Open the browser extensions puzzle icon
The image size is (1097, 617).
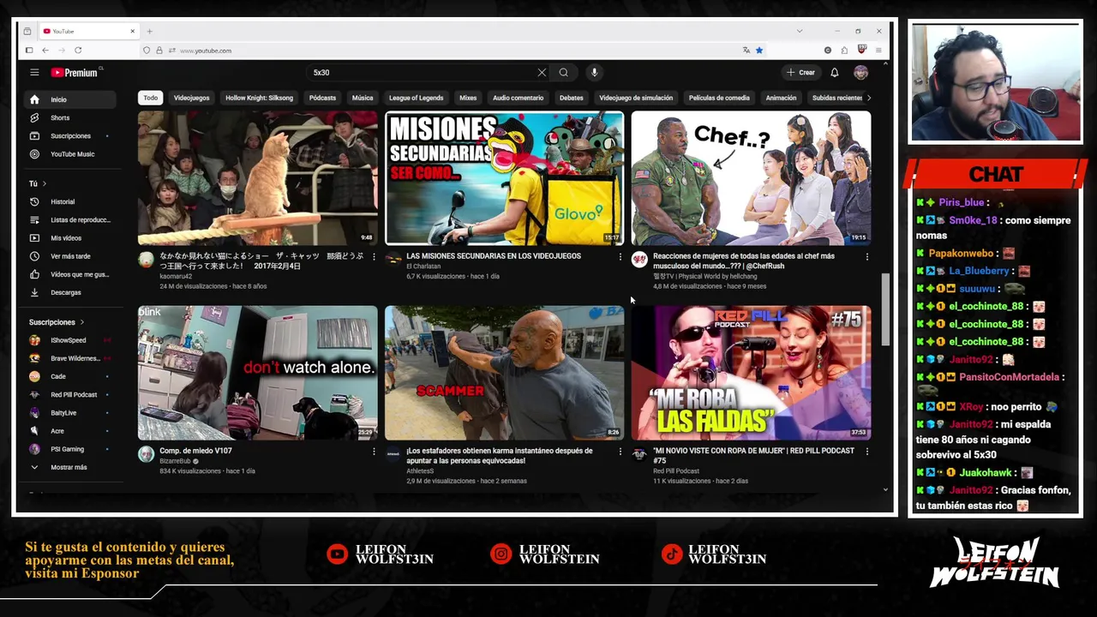coord(844,51)
